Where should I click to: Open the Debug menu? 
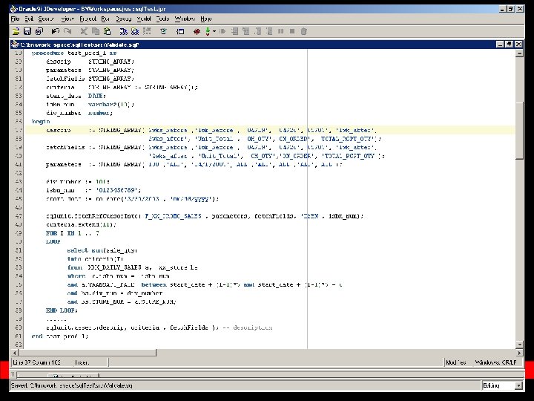(x=123, y=19)
